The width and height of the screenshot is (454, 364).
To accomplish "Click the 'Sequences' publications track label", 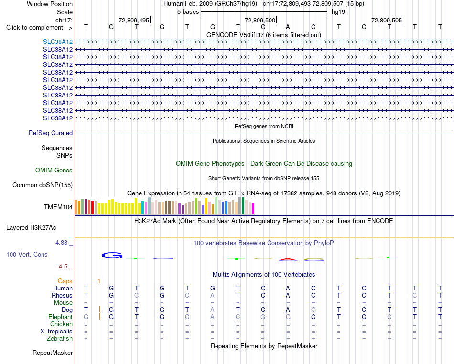I will [x=57, y=148].
